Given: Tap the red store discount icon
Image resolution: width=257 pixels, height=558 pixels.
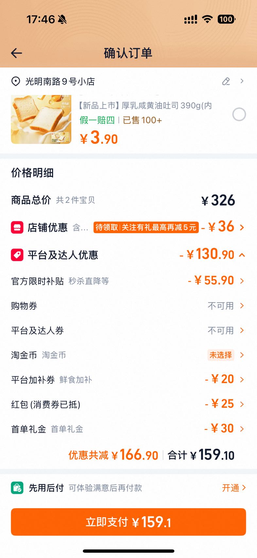Looking at the screenshot, I should tap(17, 227).
